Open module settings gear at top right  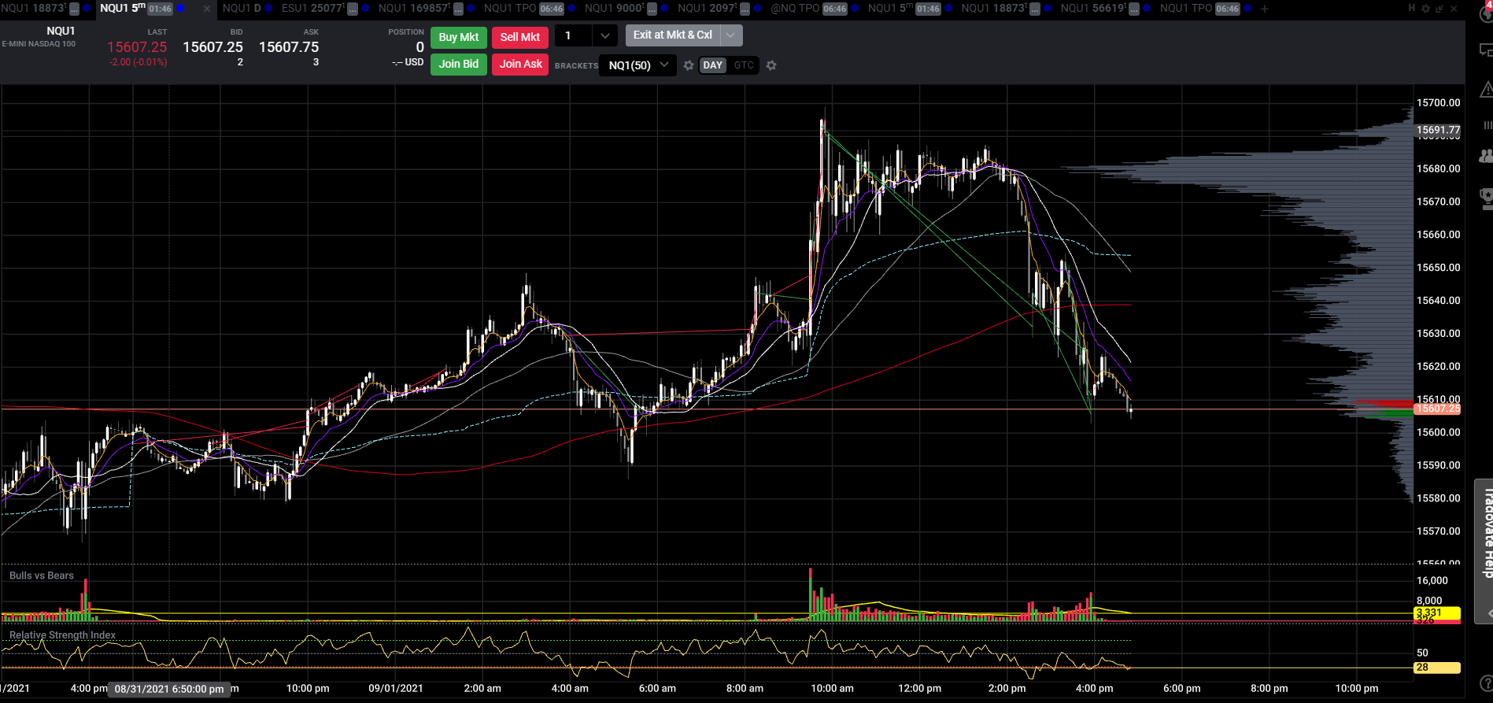[x=1425, y=9]
